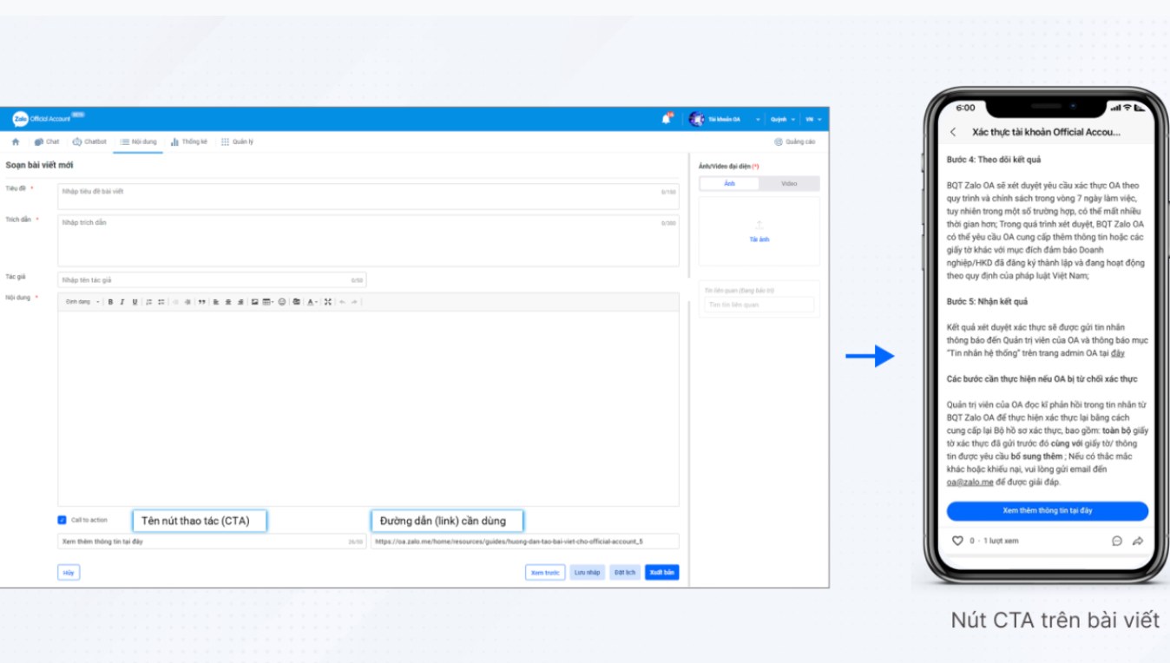Image resolution: width=1170 pixels, height=663 pixels.
Task: Open the text color dropdown
Action: tap(312, 302)
